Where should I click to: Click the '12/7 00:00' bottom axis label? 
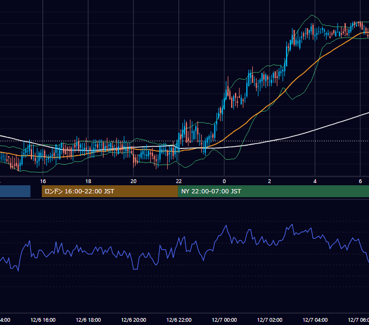point(224,320)
